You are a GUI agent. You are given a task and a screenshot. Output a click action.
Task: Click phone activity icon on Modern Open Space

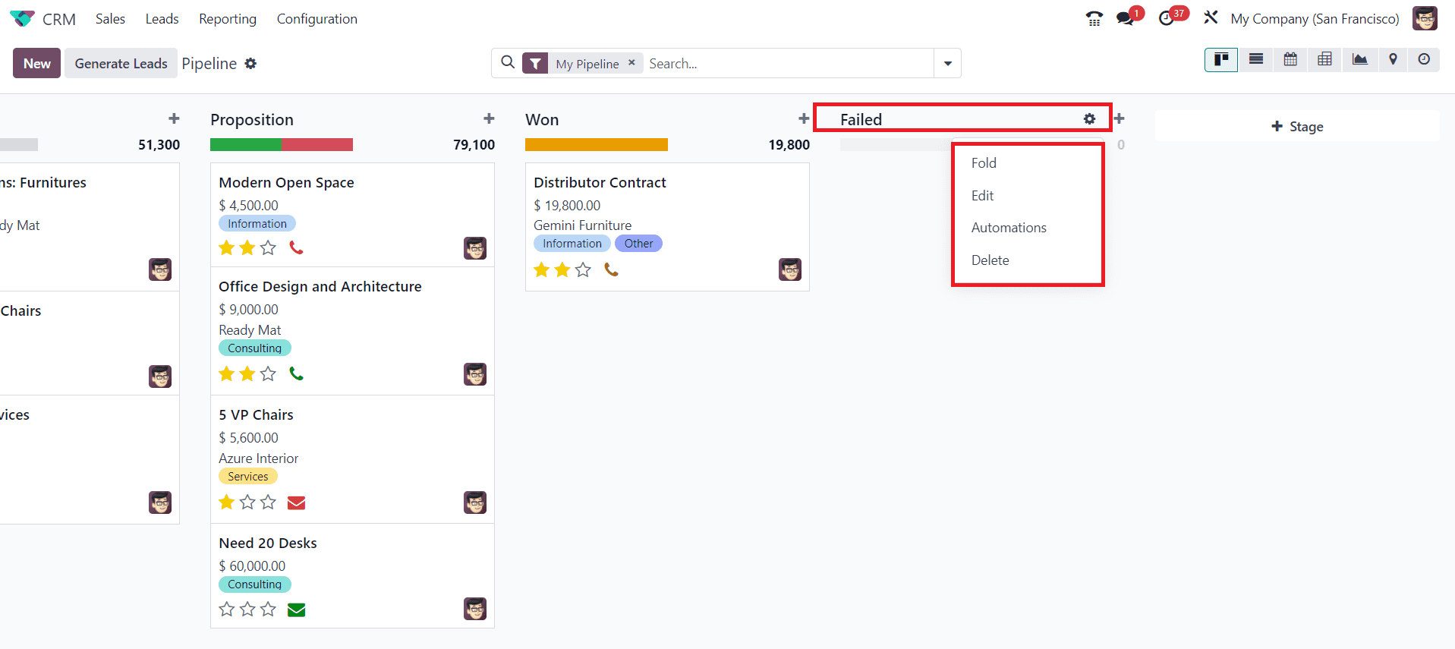click(297, 247)
